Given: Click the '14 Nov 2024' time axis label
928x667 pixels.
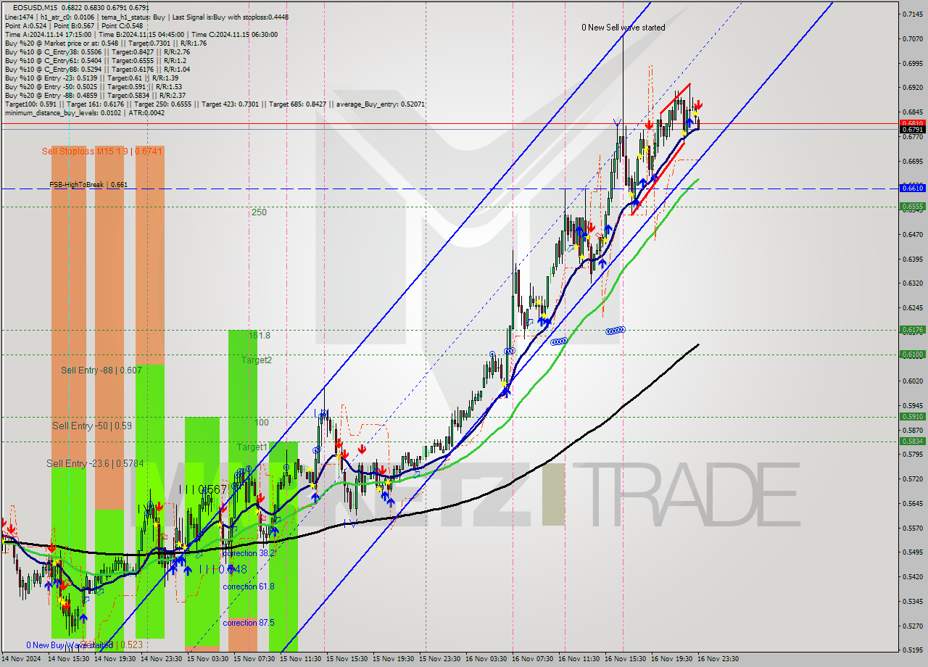Looking at the screenshot, I should [22, 659].
